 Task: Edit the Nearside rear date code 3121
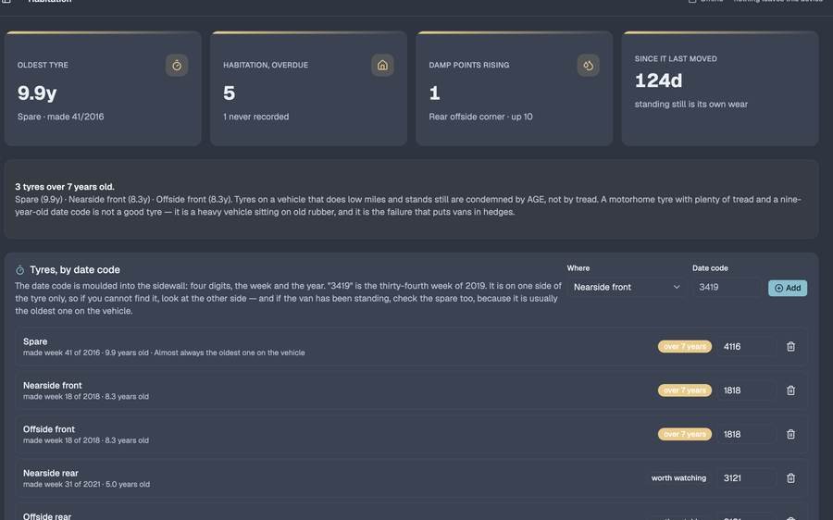coord(746,478)
